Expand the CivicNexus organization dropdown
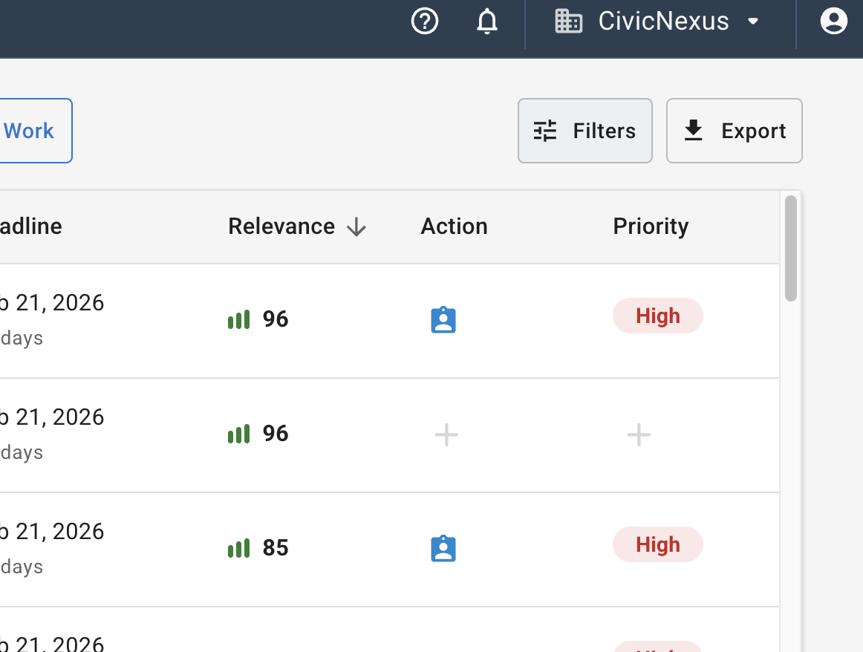The height and width of the screenshot is (652, 863). tap(753, 22)
